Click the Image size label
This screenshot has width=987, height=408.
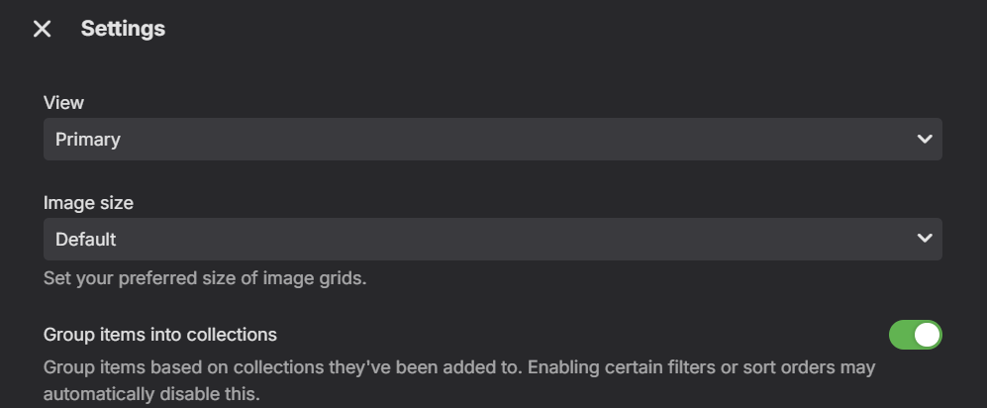(x=88, y=203)
